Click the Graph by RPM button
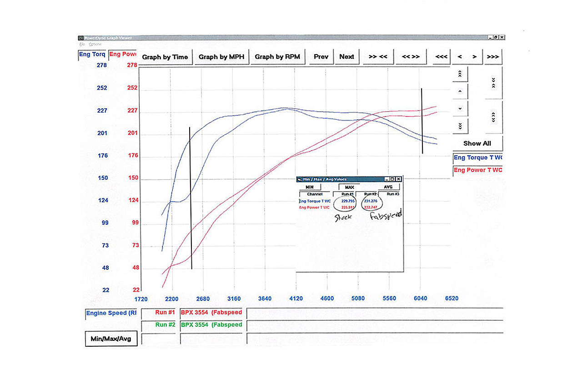The height and width of the screenshot is (390, 582). click(x=277, y=57)
